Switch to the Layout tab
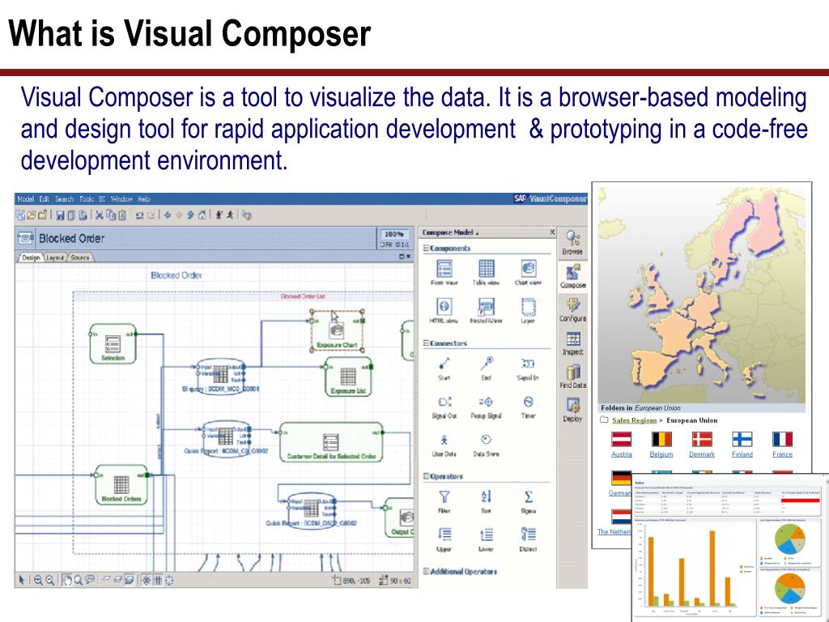The height and width of the screenshot is (622, 829). [56, 258]
